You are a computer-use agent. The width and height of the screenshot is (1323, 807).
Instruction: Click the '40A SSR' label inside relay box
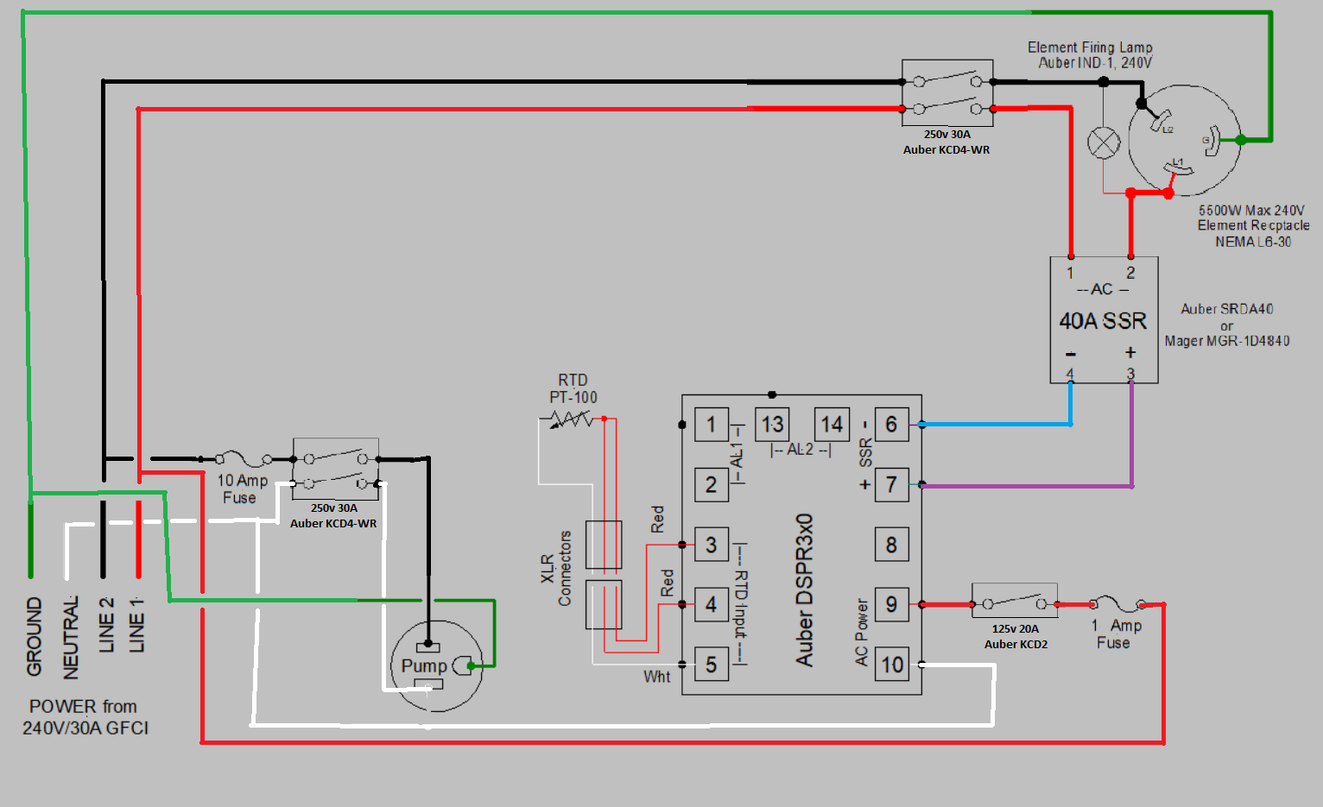coord(1103,321)
